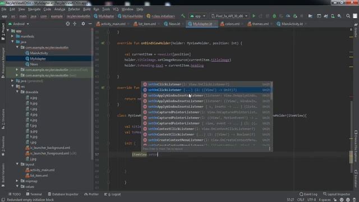
Task: Select News class in project tree
Action: [x=34, y=64]
